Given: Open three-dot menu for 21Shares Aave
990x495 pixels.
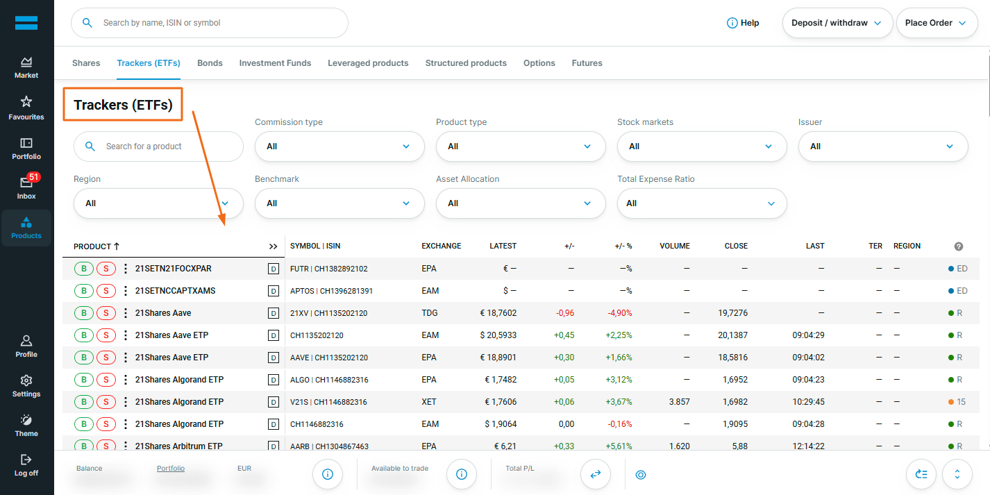Looking at the screenshot, I should tap(126, 313).
